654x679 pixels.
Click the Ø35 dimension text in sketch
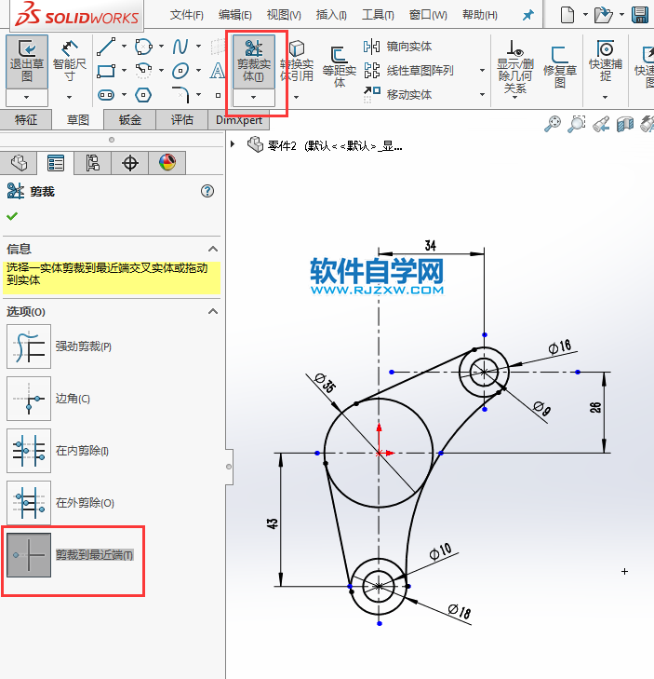[325, 383]
